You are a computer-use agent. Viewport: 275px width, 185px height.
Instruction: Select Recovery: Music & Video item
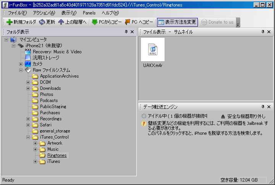coord(57,52)
